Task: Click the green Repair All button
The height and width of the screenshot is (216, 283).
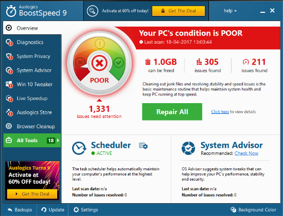Action: pyautogui.click(x=172, y=112)
